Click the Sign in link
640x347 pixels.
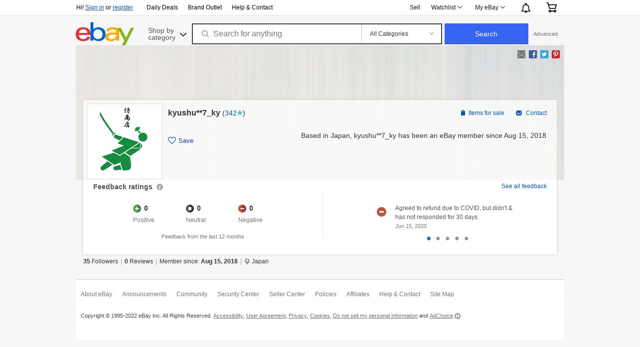click(x=95, y=7)
